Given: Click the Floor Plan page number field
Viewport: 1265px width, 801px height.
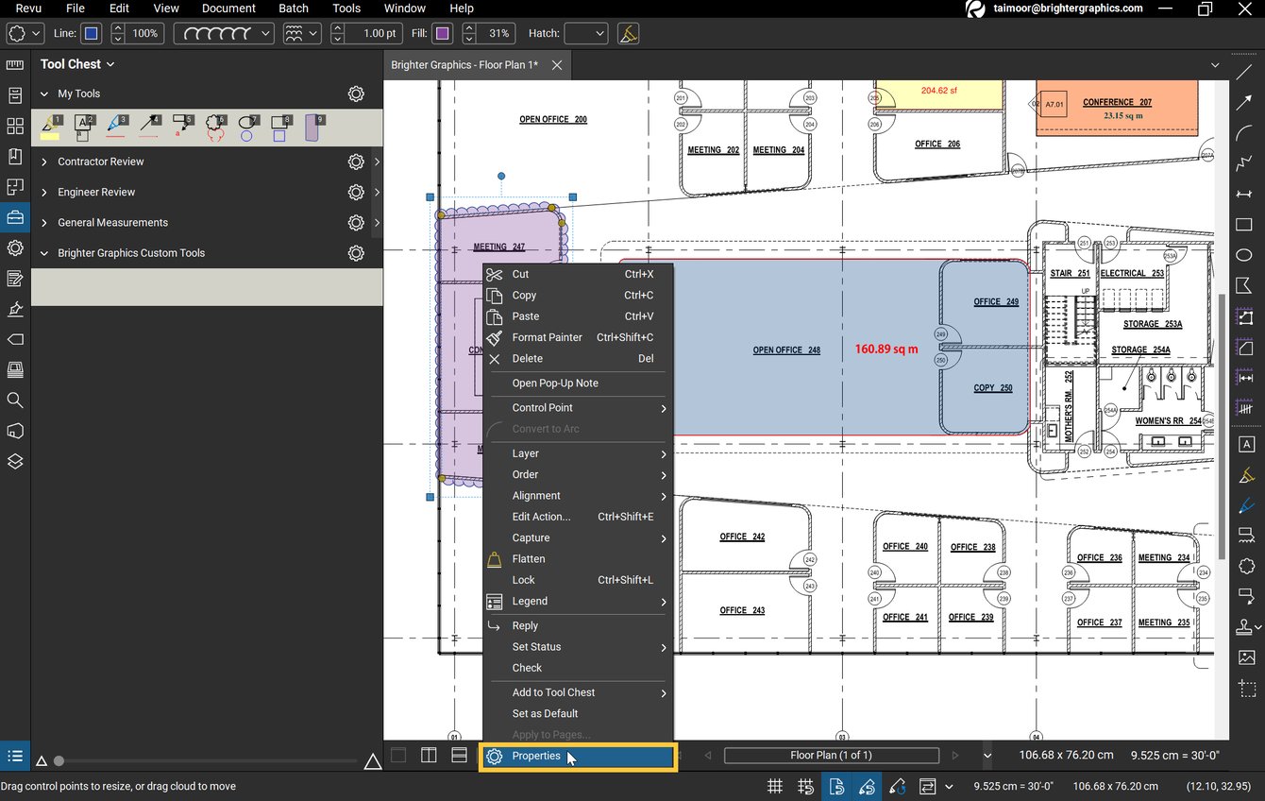Looking at the screenshot, I should [831, 755].
